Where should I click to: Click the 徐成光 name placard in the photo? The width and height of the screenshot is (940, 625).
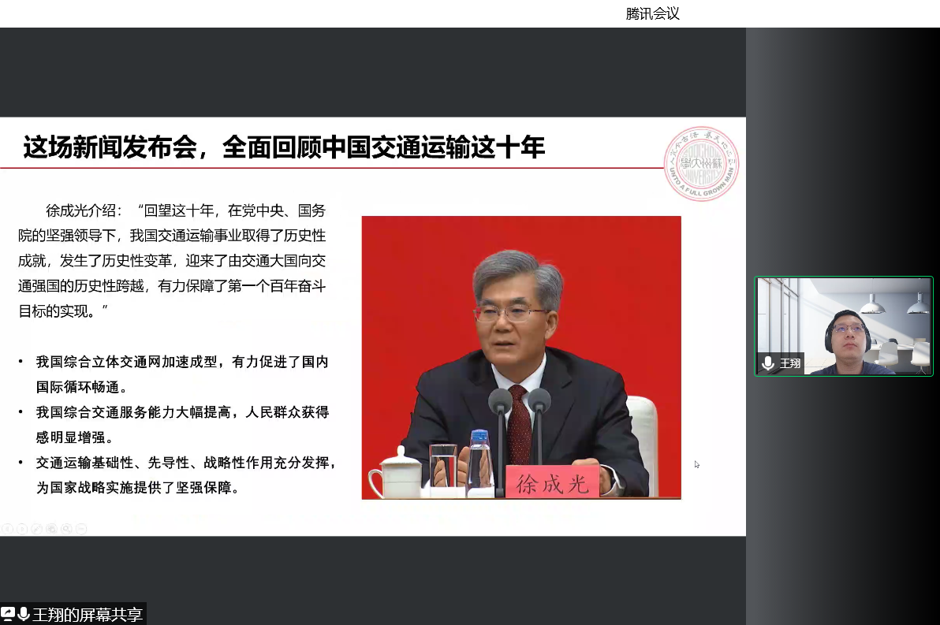pyautogui.click(x=552, y=483)
